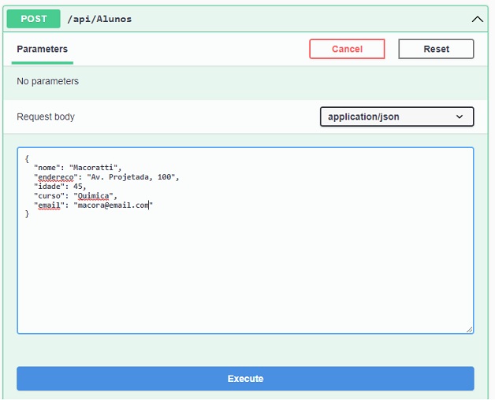Place cursor in the "macora@email.com" value
The width and height of the screenshot is (495, 400).
tap(110, 206)
